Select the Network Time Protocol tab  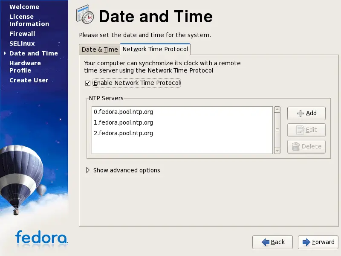click(x=155, y=49)
